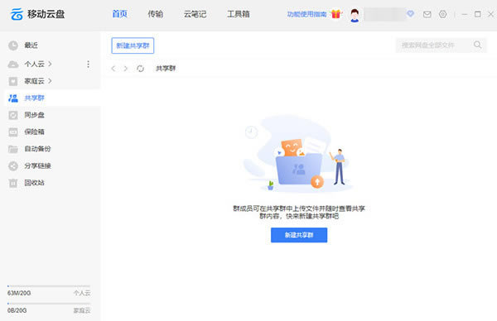Click the 63M/20G storage text

[19, 293]
